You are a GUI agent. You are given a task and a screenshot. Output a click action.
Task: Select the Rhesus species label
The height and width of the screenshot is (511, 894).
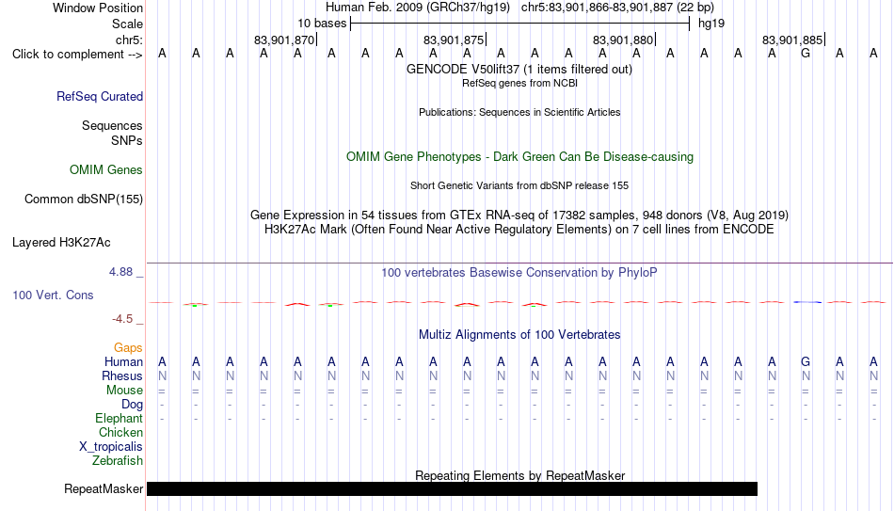[122, 375]
